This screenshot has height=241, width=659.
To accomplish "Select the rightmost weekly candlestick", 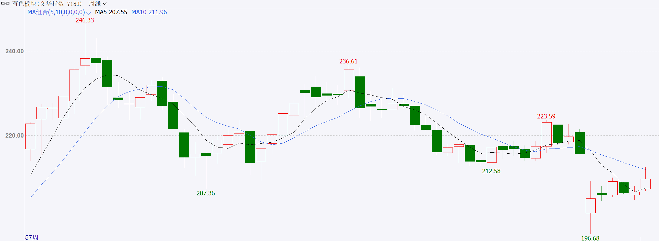I will coord(645,184).
